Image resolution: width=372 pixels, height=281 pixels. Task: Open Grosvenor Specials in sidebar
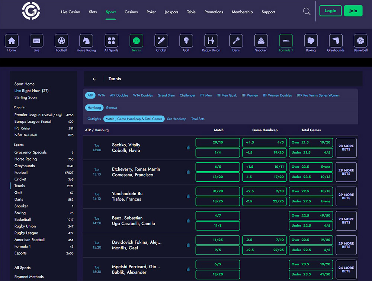click(44, 152)
